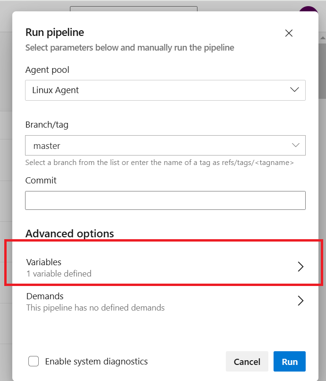
Task: Enable system diagnostics checkbox
Action: click(x=34, y=361)
